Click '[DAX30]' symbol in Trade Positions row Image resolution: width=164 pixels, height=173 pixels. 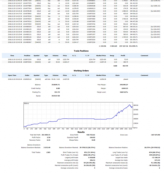click(38, 62)
